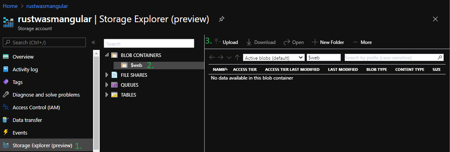Click the Events lightning bolt icon
The width and height of the screenshot is (450, 152).
click(6, 133)
